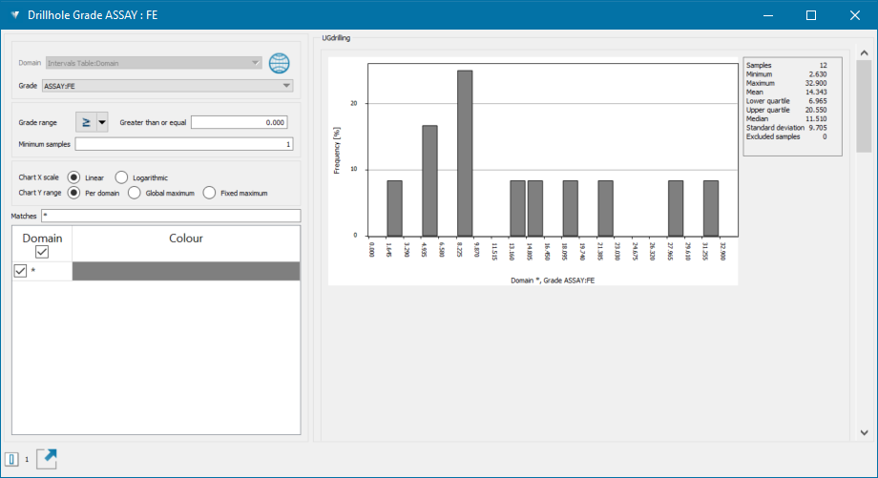Select Logarithmic chart X scale
878x478 pixels.
tap(121, 177)
